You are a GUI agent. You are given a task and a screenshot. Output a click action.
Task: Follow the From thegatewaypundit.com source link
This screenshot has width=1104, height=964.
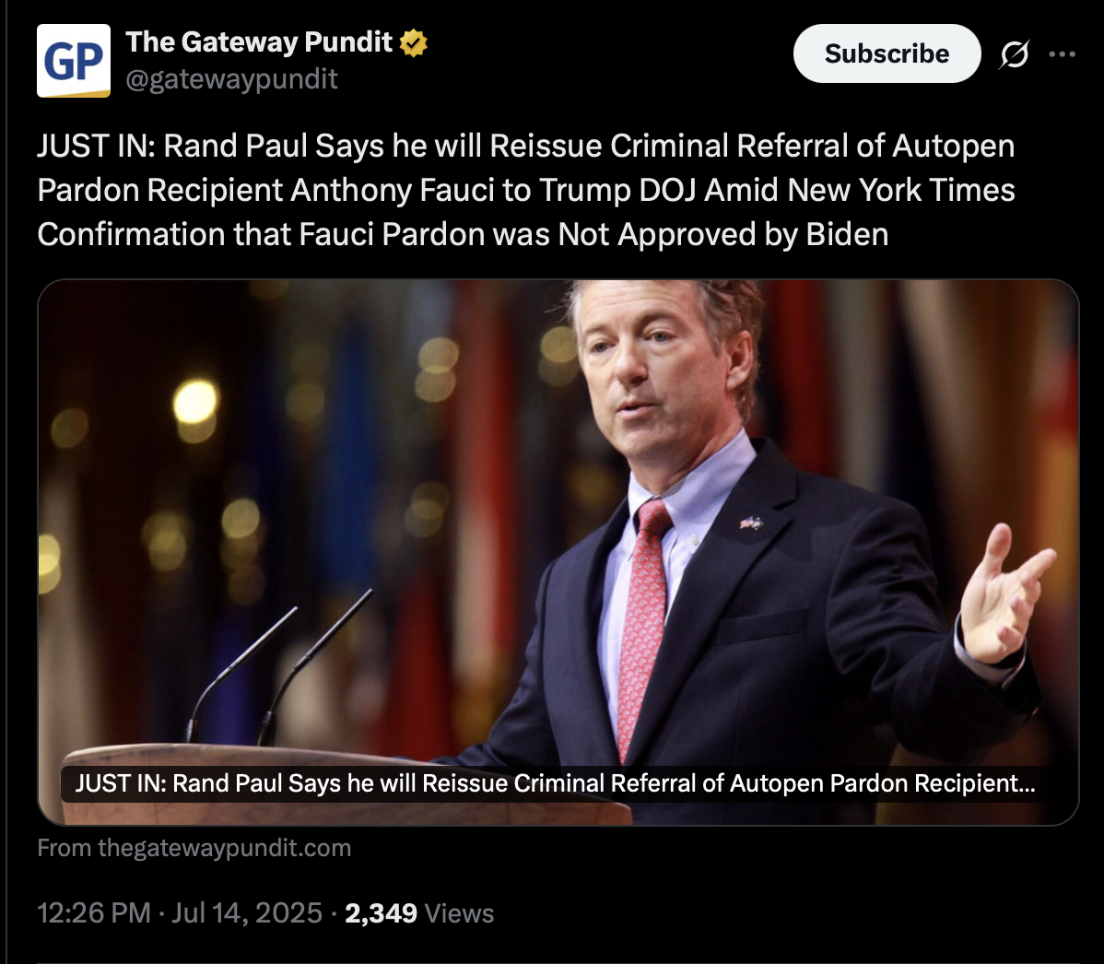(194, 848)
